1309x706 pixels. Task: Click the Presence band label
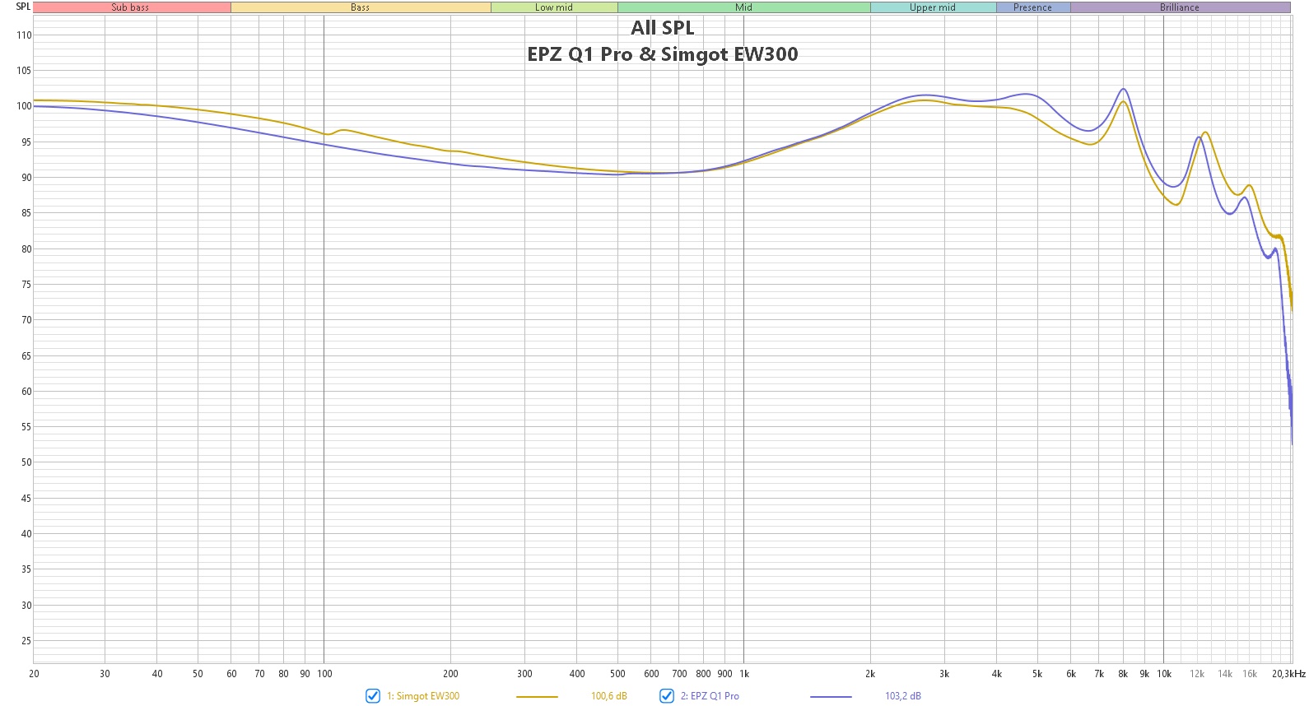coord(1033,7)
